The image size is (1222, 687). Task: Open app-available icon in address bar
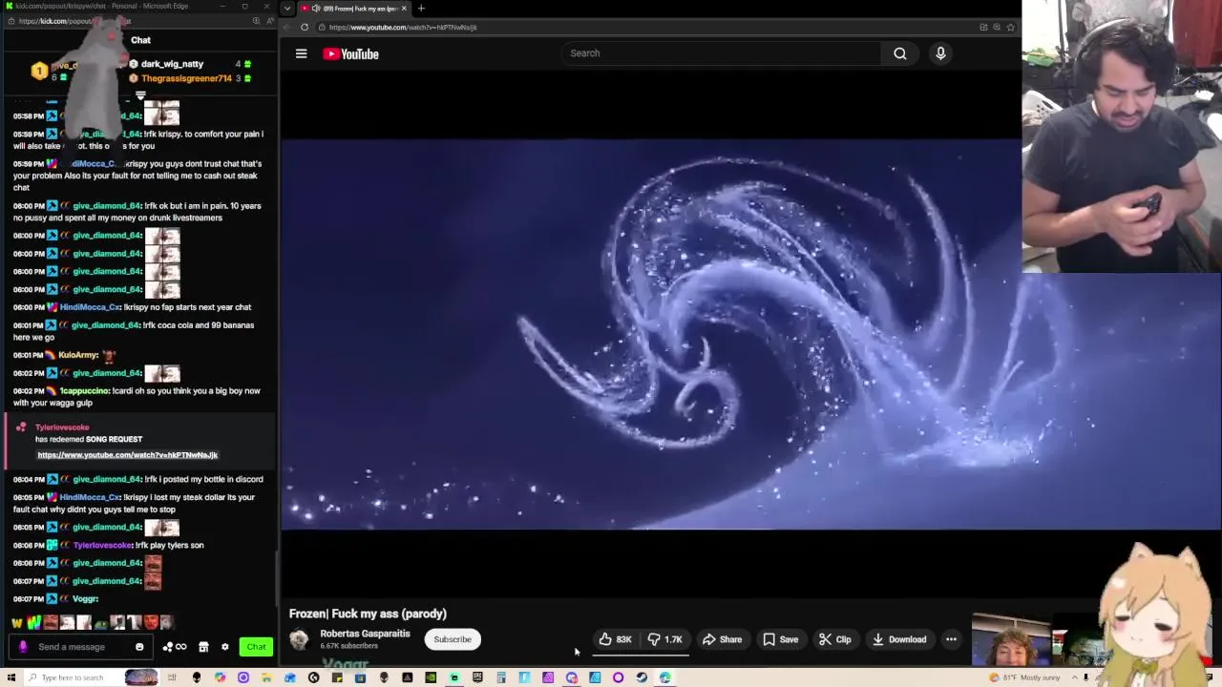[983, 27]
